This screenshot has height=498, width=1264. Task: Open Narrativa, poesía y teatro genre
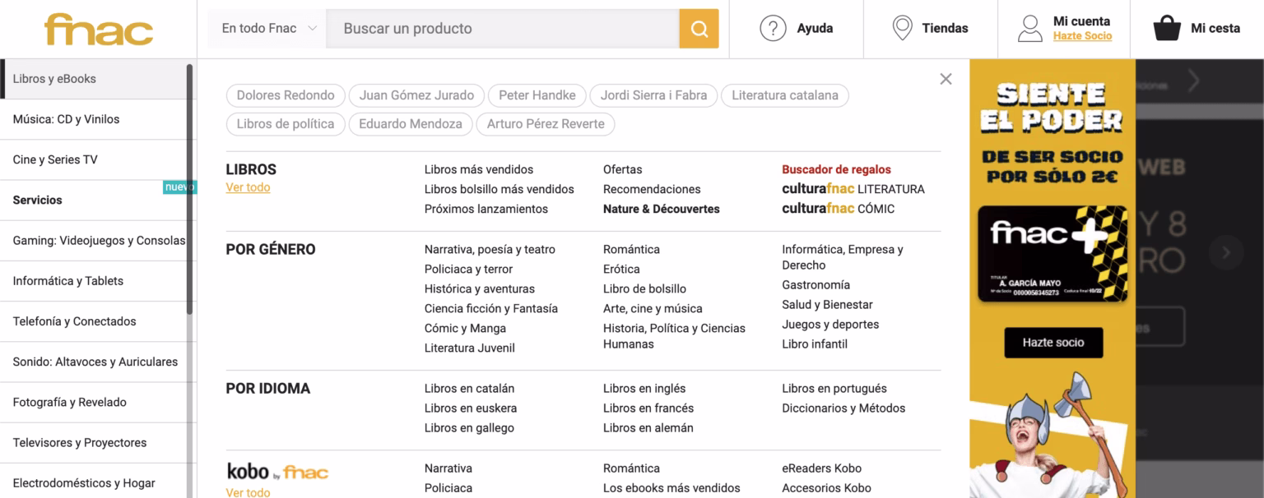(x=490, y=249)
